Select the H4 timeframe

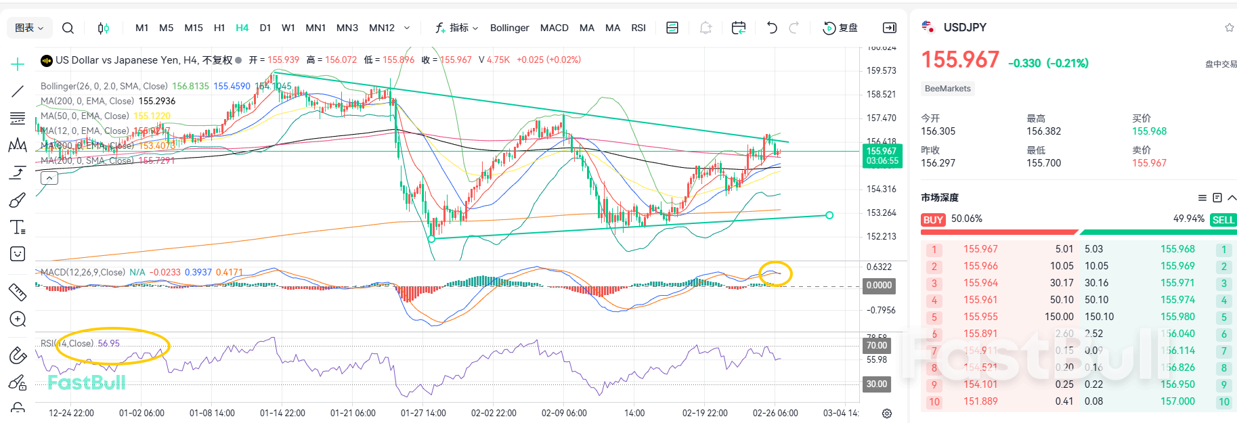pos(242,28)
